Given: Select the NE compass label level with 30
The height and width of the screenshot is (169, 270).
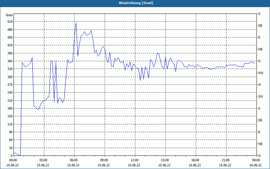Looking at the screenshot, I should pos(260,144).
